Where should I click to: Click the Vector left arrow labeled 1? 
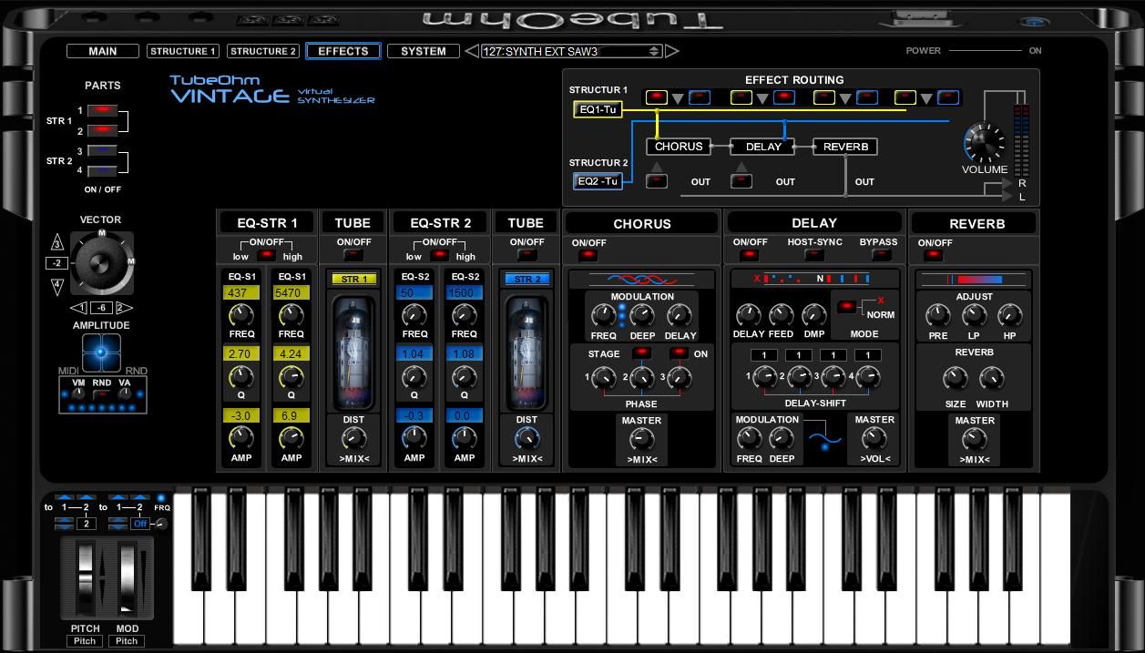tap(80, 308)
